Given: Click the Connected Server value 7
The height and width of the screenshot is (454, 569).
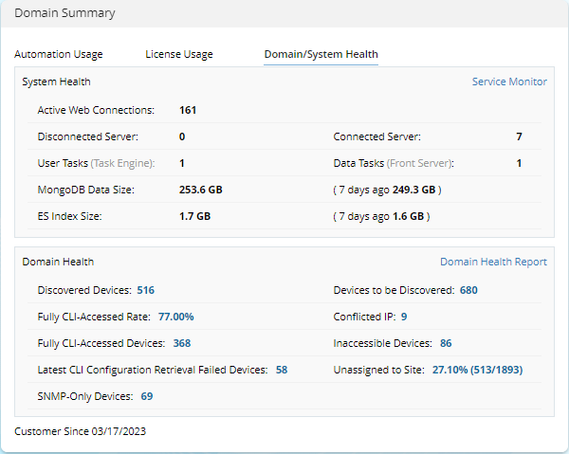Looking at the screenshot, I should click(519, 137).
